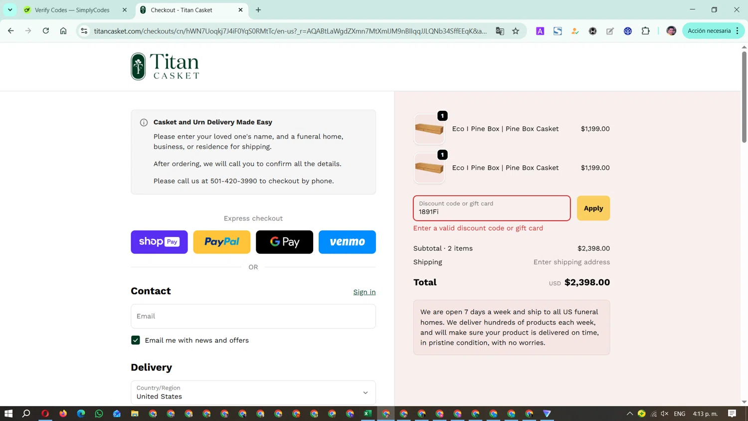Show hidden system tray icons
The image size is (748, 421).
[x=630, y=414]
